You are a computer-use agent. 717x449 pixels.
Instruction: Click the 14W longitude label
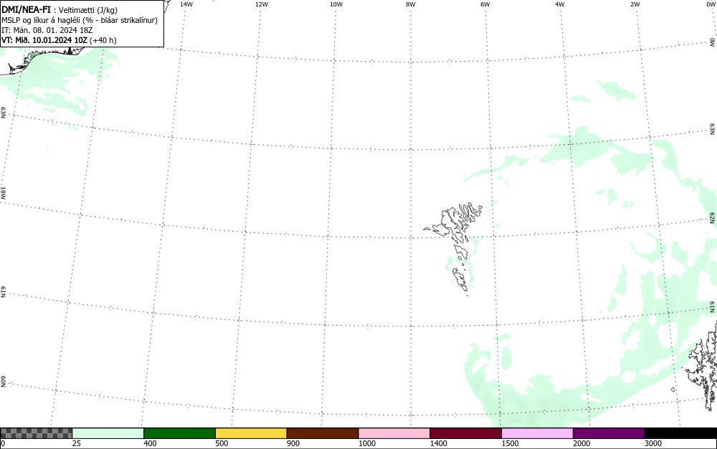point(186,4)
